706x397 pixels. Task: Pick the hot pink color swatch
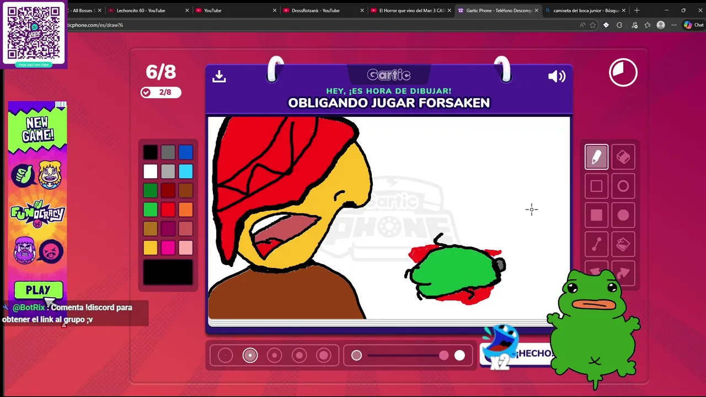coord(168,248)
